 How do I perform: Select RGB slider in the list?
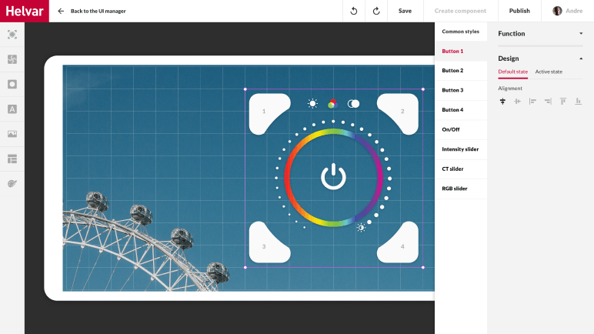pos(461,189)
